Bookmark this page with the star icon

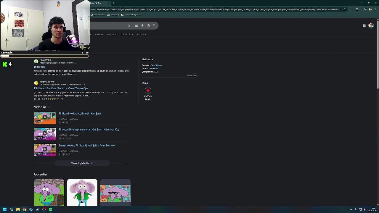(344, 9)
